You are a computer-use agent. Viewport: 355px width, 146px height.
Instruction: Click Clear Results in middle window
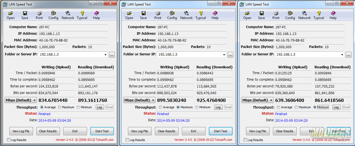coord(166,131)
